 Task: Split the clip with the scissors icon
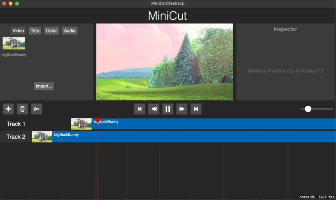[36, 109]
